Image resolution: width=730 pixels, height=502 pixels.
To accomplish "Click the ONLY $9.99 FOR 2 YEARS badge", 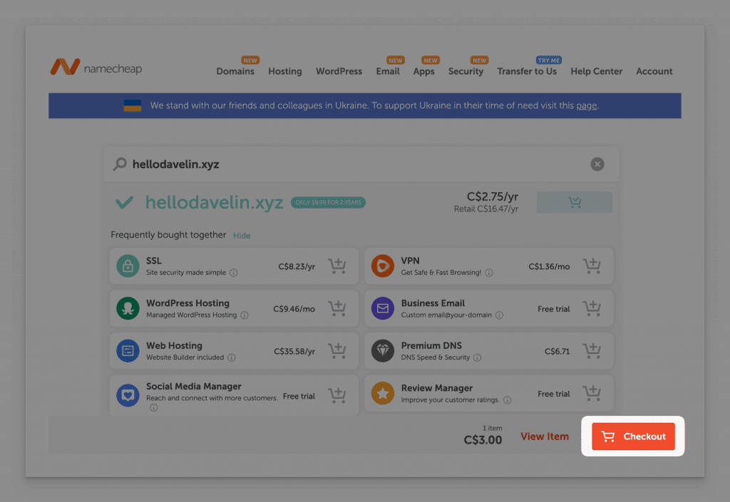I will 328,202.
